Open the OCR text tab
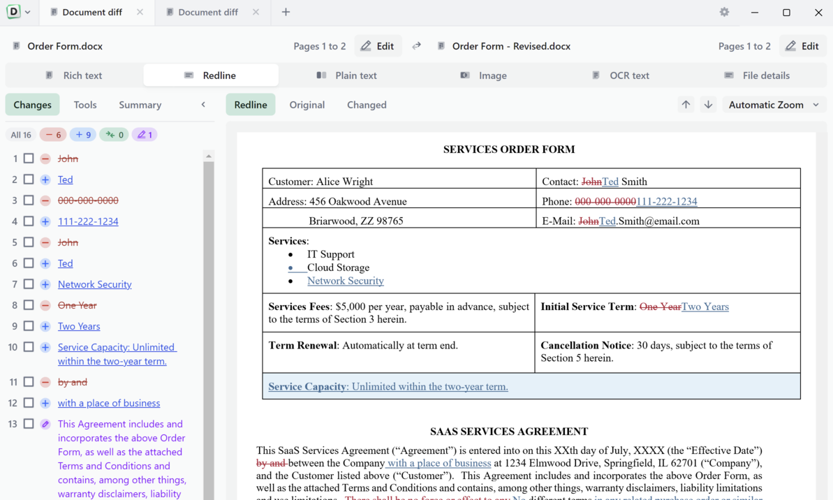833x500 pixels. (620, 75)
